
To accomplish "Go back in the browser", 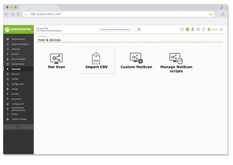I will pyautogui.click(x=6, y=14).
